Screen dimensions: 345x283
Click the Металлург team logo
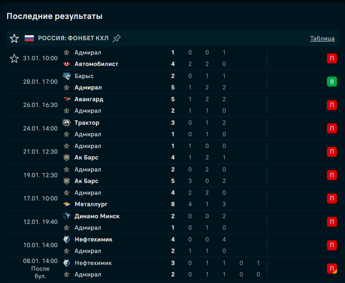click(67, 204)
